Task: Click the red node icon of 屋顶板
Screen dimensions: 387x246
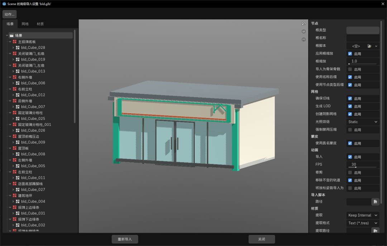Action: [15, 148]
